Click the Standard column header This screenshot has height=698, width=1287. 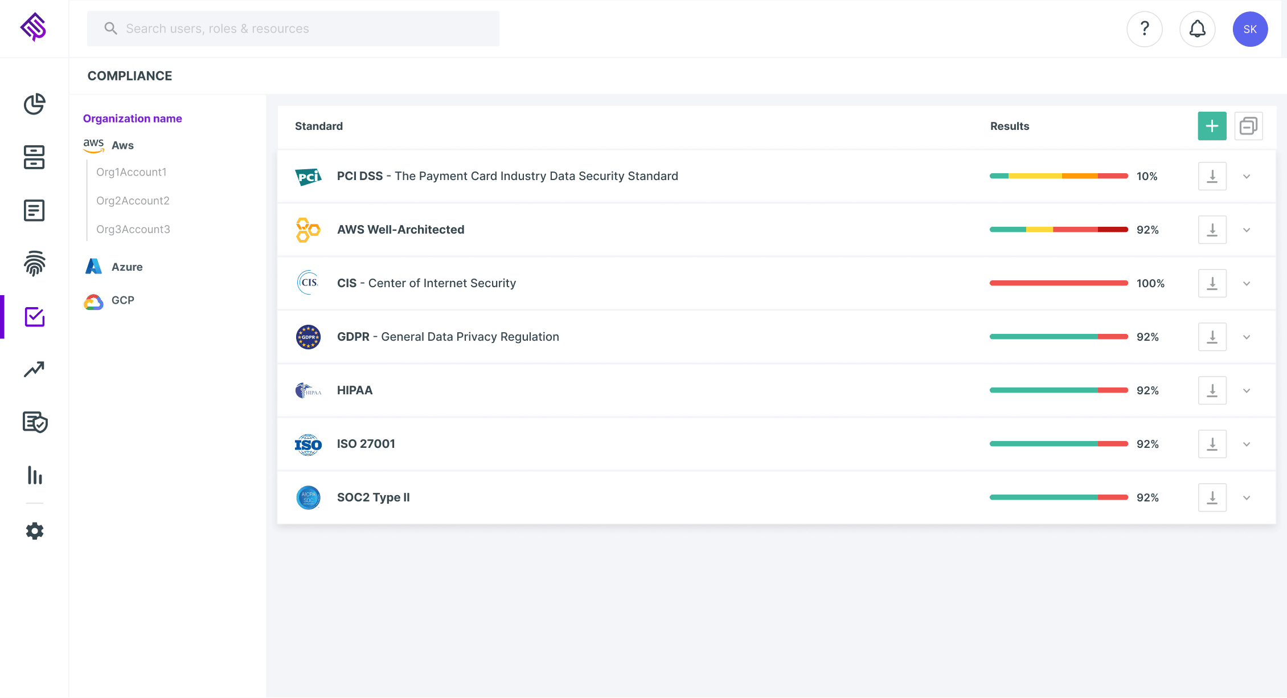(x=319, y=126)
